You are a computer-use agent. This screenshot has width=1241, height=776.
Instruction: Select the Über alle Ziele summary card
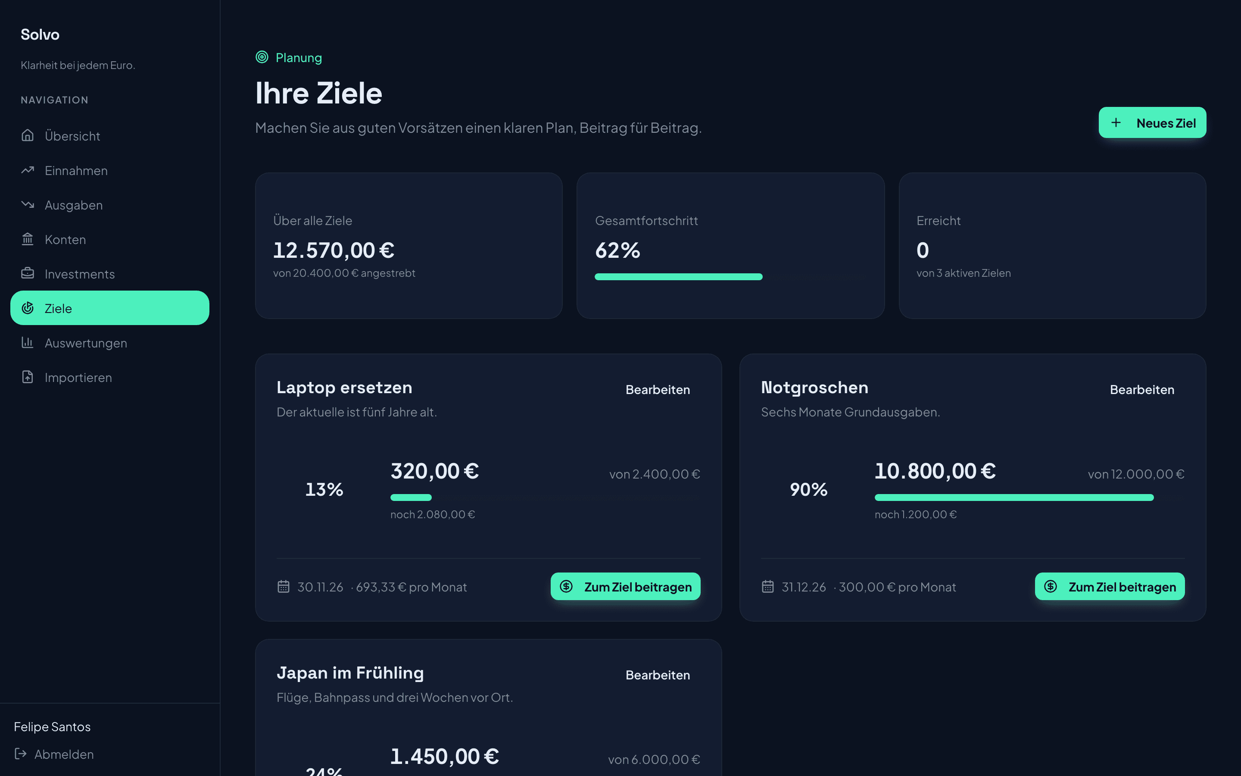tap(408, 245)
